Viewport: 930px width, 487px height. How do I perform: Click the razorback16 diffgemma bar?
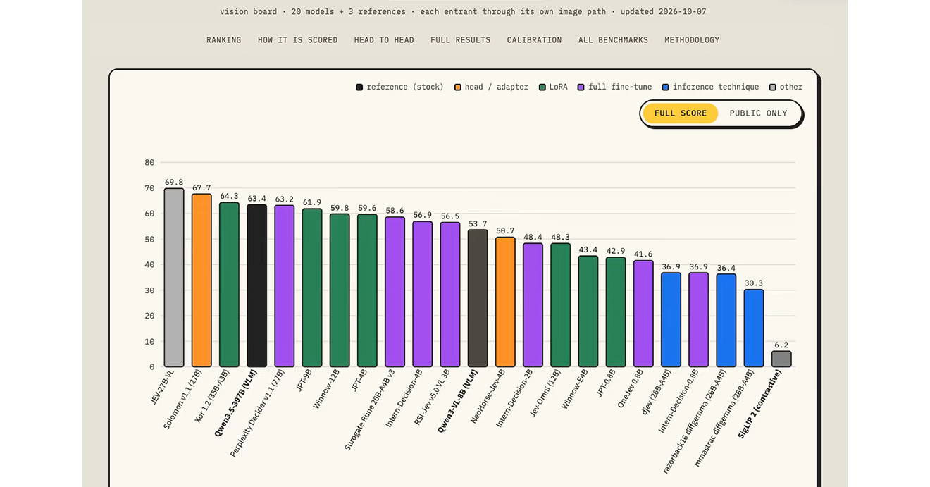coord(726,321)
